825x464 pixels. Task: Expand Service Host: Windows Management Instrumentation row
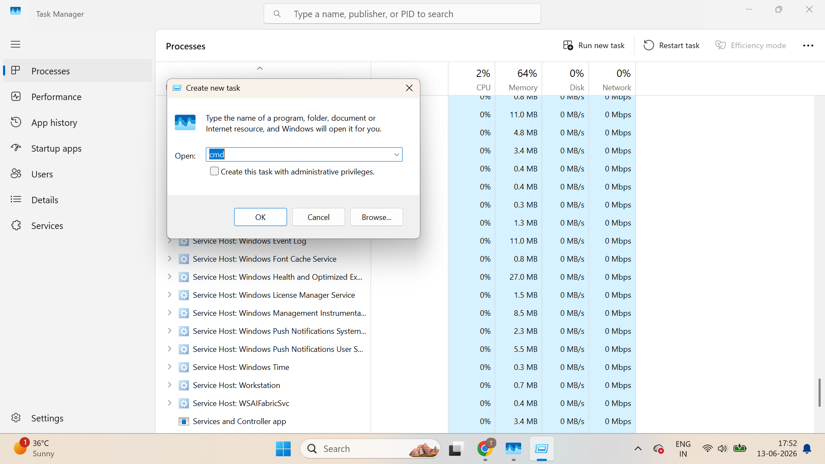(x=169, y=313)
